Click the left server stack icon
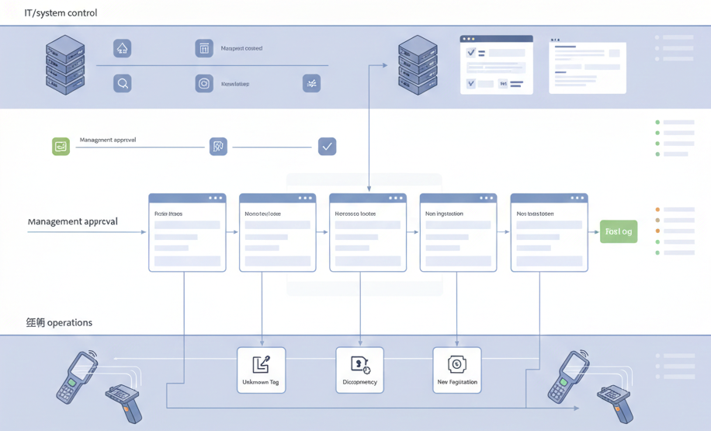 tap(65, 64)
